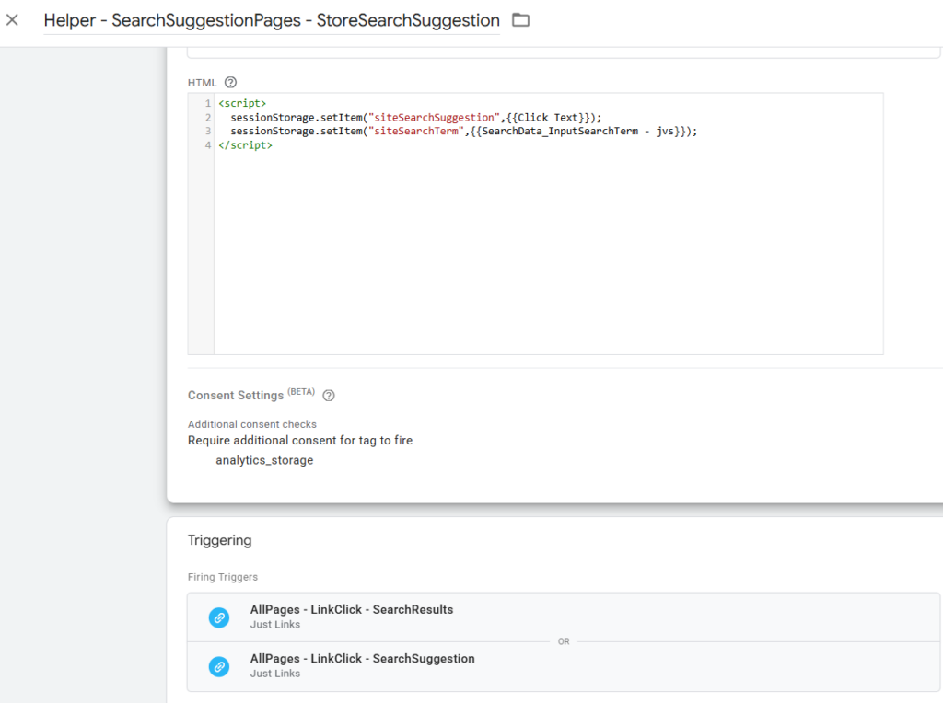
Task: Select the AllPages - LinkClick - SearchSuggestion trigger
Action: (362, 658)
